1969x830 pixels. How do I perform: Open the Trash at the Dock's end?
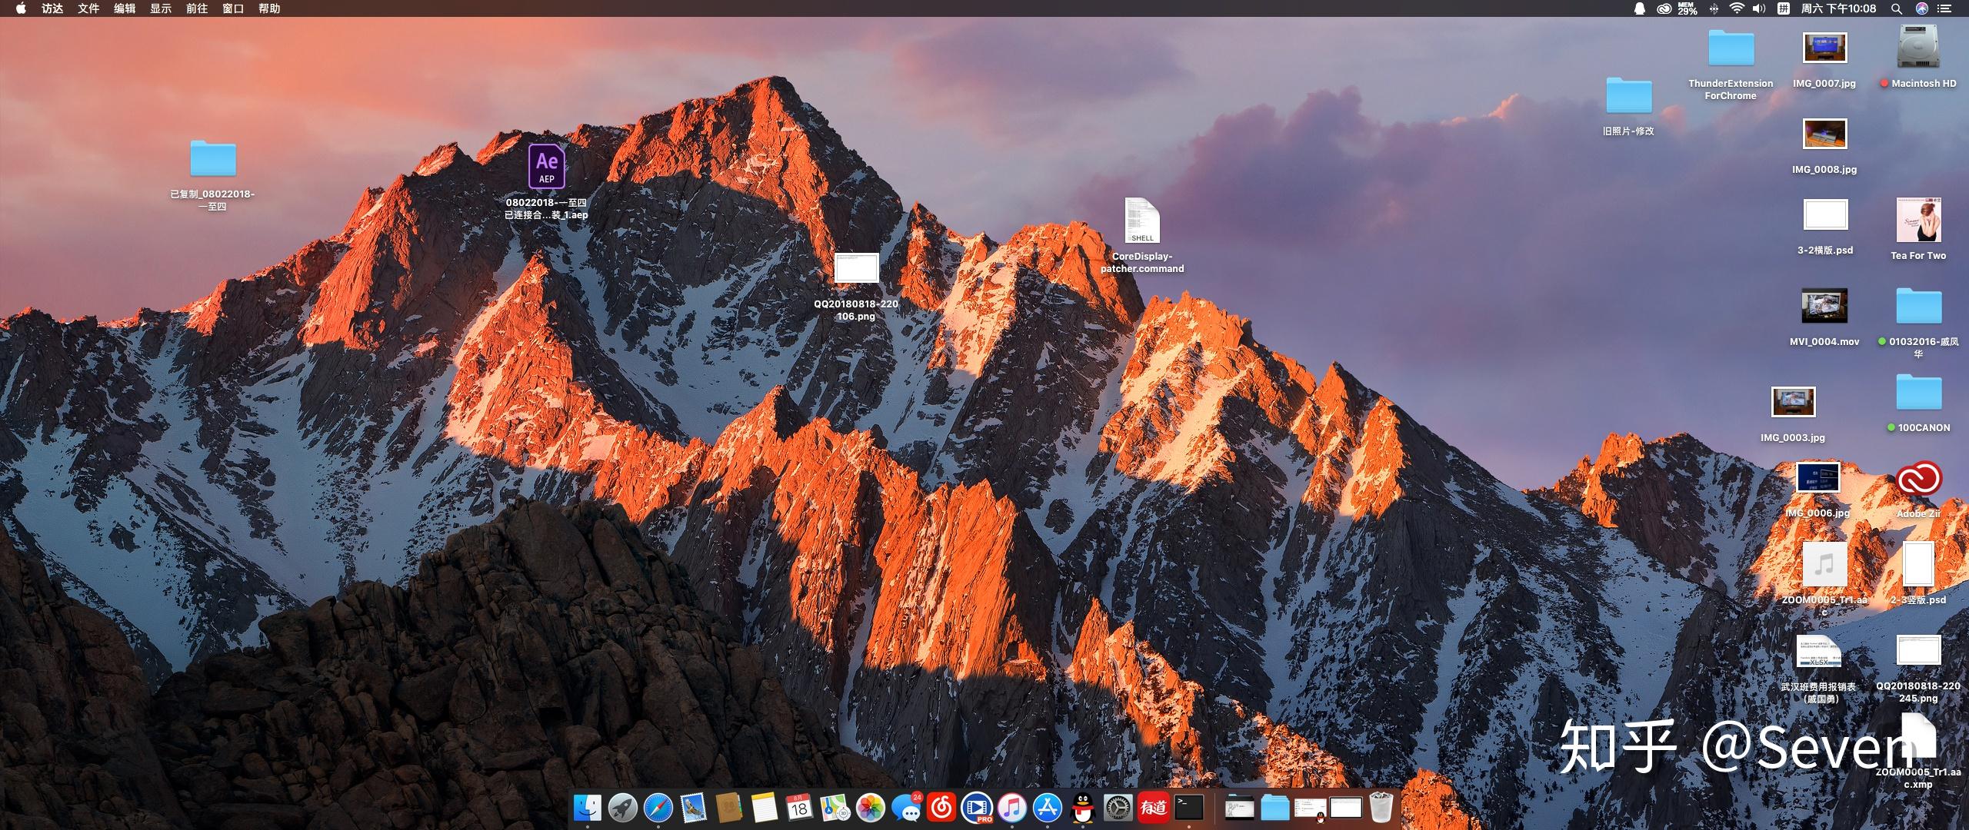1381,808
